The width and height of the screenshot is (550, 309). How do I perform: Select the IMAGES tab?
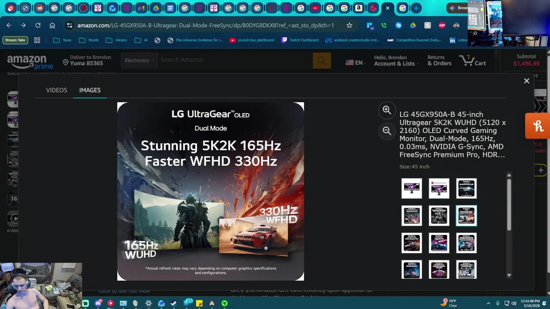point(90,90)
